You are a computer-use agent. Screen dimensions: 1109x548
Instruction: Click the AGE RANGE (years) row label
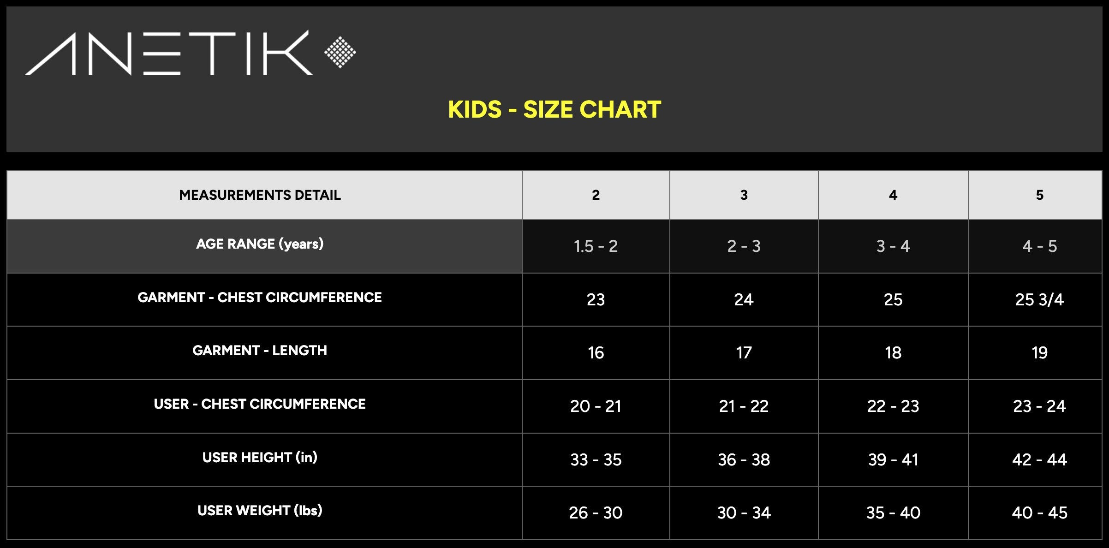(260, 244)
